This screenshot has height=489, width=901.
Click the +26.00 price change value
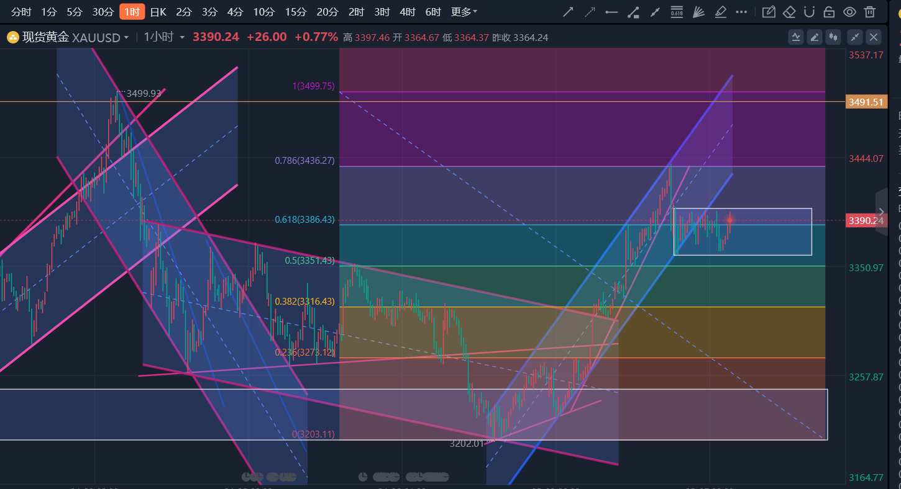tap(267, 37)
